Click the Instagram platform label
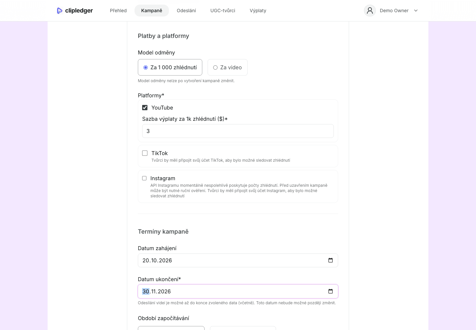476x330 pixels. 163,178
